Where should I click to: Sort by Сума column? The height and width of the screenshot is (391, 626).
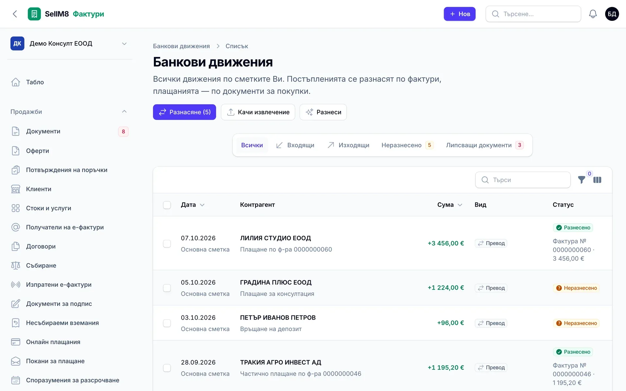pyautogui.click(x=450, y=205)
